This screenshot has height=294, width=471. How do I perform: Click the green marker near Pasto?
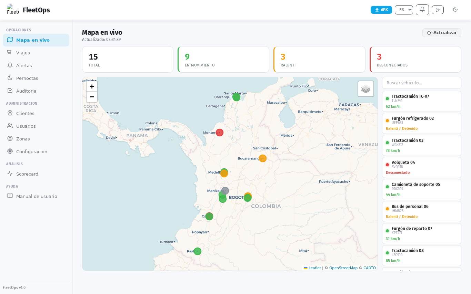click(198, 251)
